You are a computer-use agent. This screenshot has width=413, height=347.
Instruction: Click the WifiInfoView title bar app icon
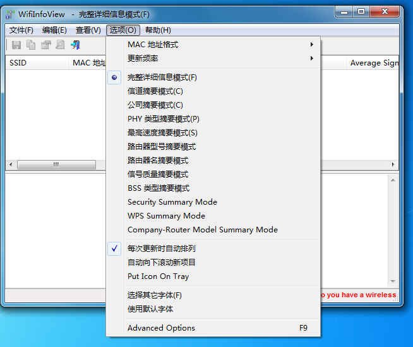10,14
